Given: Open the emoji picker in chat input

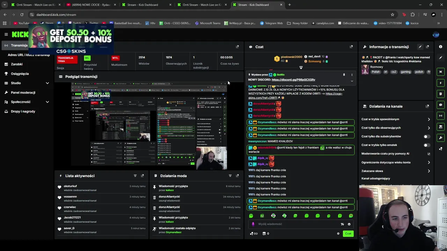Looking at the screenshot, I should click(349, 224).
